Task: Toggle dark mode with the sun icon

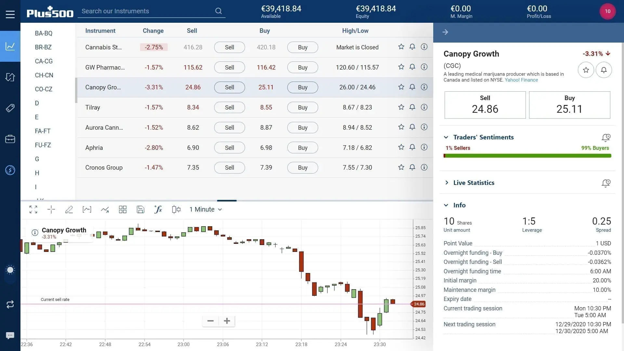Action: (x=10, y=270)
